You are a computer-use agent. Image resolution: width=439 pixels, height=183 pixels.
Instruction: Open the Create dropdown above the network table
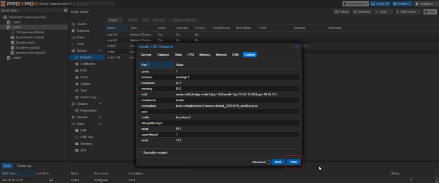coord(115,20)
